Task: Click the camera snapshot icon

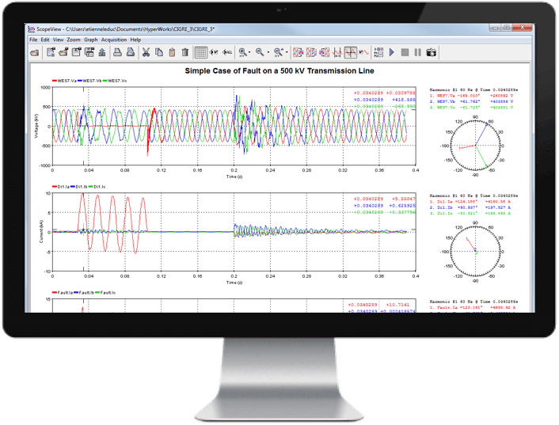Action: tap(431, 53)
